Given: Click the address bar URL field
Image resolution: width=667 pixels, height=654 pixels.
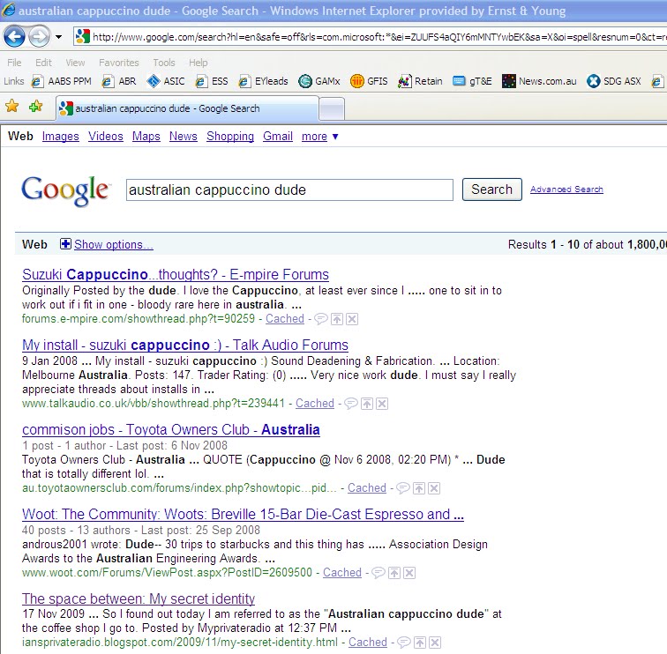Looking at the screenshot, I should click(x=370, y=37).
